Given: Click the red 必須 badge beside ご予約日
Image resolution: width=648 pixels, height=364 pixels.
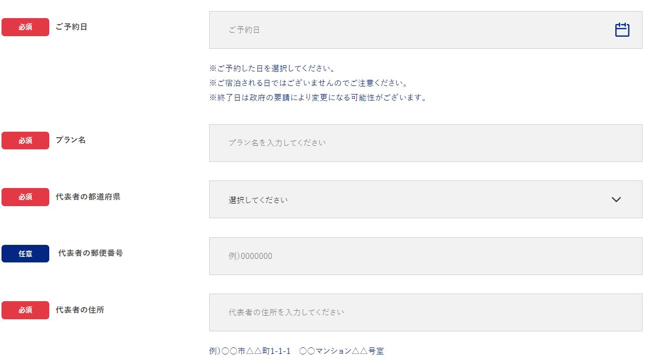Looking at the screenshot, I should click(25, 27).
